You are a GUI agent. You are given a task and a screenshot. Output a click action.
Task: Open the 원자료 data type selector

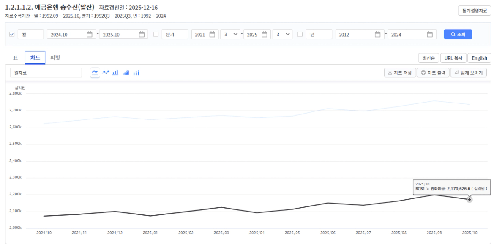tap(46, 73)
